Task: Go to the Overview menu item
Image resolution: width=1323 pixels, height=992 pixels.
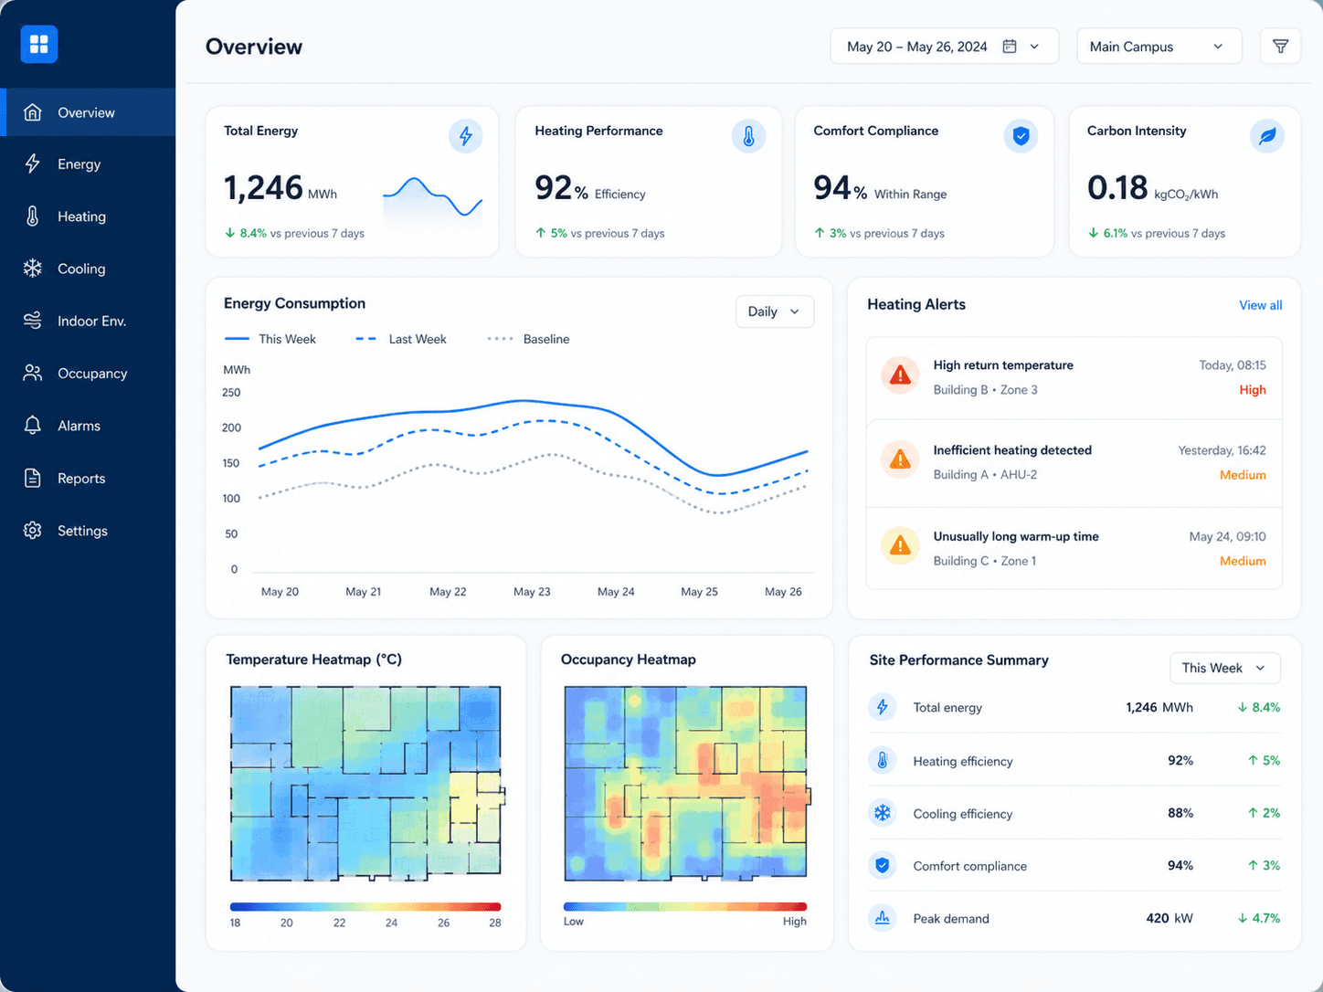Action: click(88, 112)
